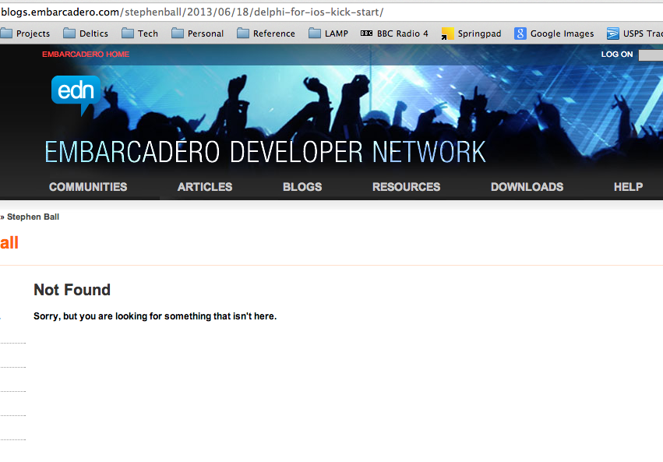Click the Embarcadero Developer Network title
The height and width of the screenshot is (462, 663).
click(x=265, y=152)
